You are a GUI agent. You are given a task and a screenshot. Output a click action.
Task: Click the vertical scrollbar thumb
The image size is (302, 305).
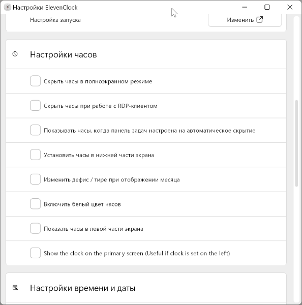click(x=296, y=143)
